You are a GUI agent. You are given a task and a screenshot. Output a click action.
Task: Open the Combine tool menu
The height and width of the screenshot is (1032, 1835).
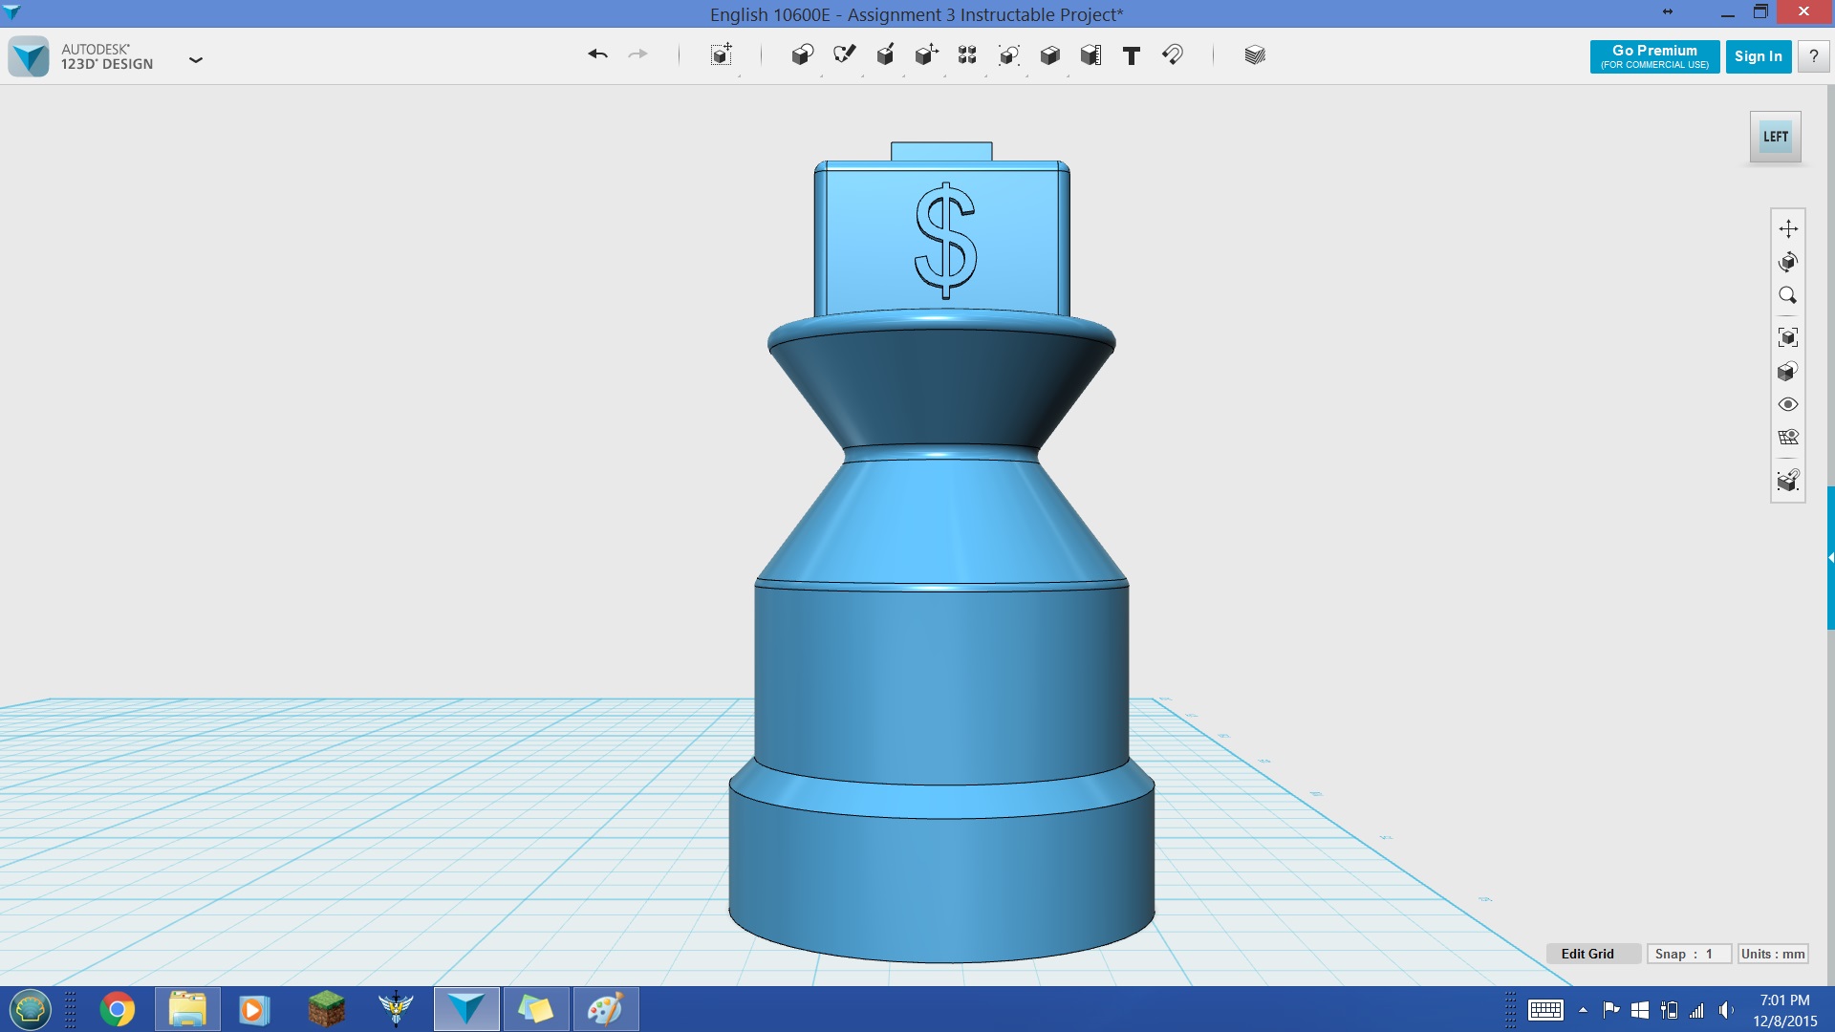1049,54
